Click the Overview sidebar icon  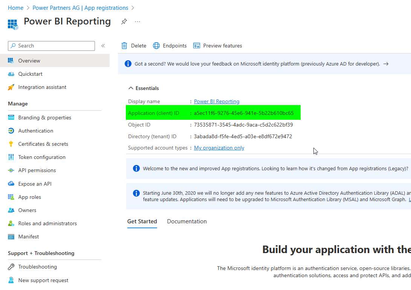click(11, 61)
